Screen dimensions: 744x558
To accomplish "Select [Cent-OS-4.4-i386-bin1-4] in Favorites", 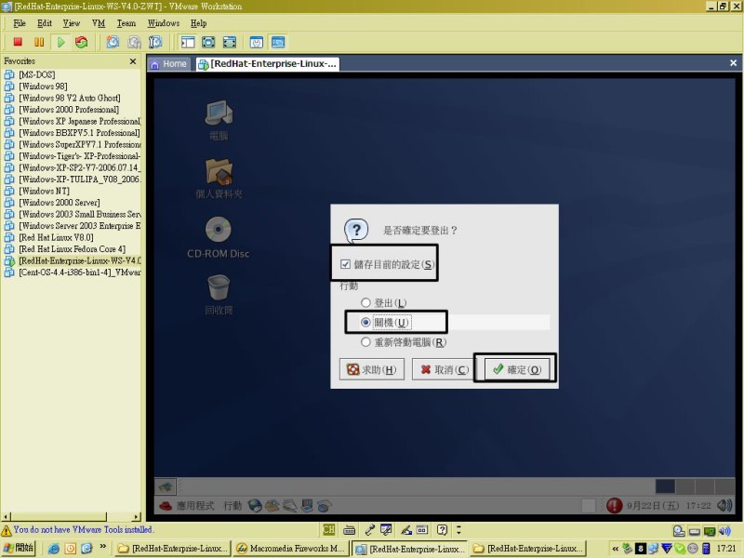I will coord(80,272).
